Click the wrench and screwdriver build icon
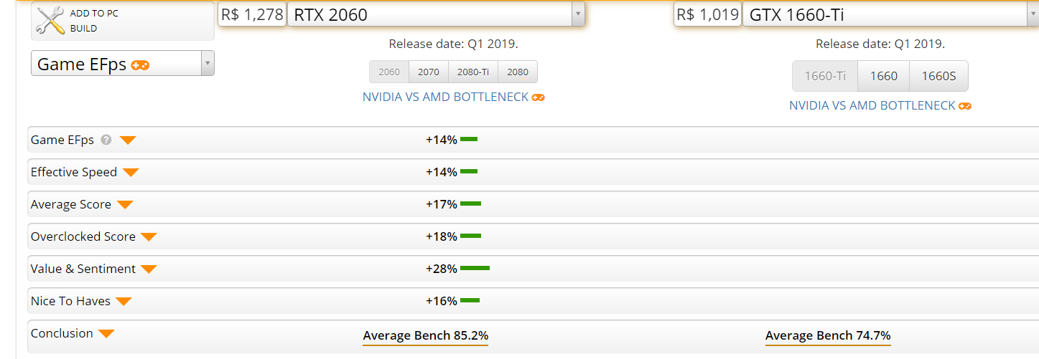Screen dimensions: 1039x359 point(50,21)
